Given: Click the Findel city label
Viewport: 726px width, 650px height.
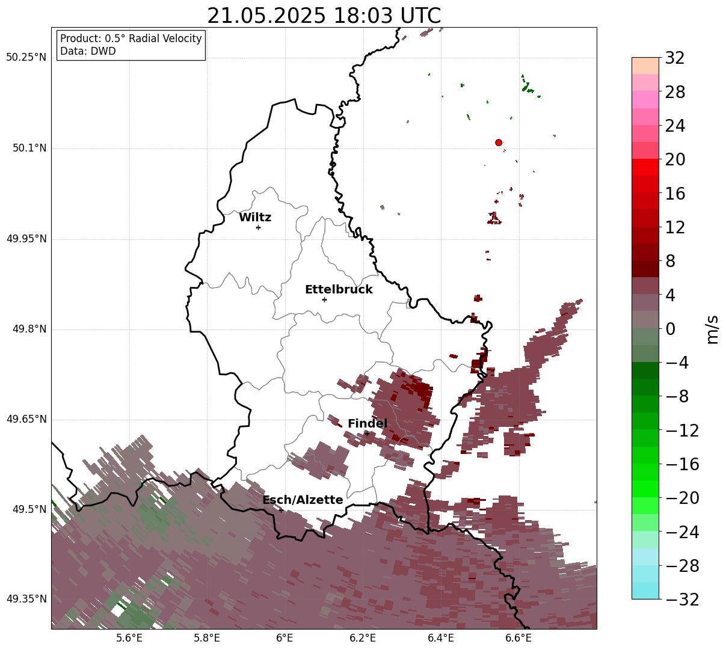Looking at the screenshot, I should (368, 423).
